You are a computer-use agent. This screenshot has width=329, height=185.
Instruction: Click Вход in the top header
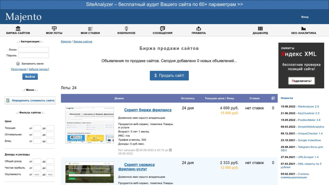[x=305, y=17]
